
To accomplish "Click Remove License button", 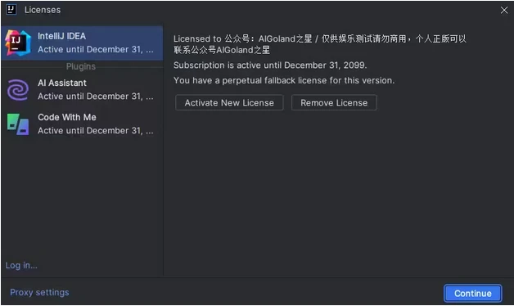I will pyautogui.click(x=334, y=103).
